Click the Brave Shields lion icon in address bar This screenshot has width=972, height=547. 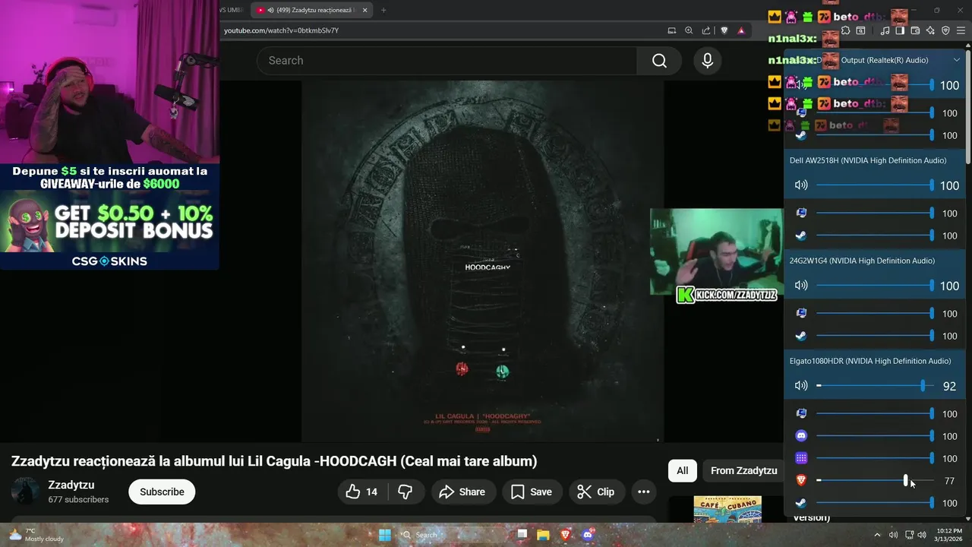tap(724, 30)
